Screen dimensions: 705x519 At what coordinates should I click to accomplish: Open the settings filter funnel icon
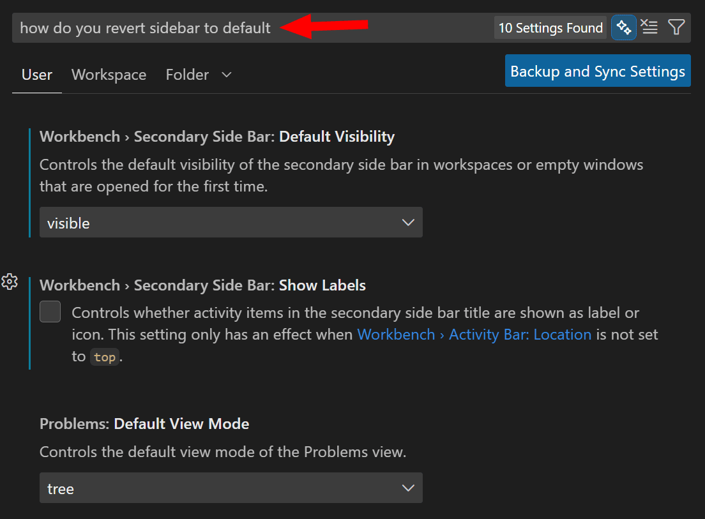(x=676, y=27)
